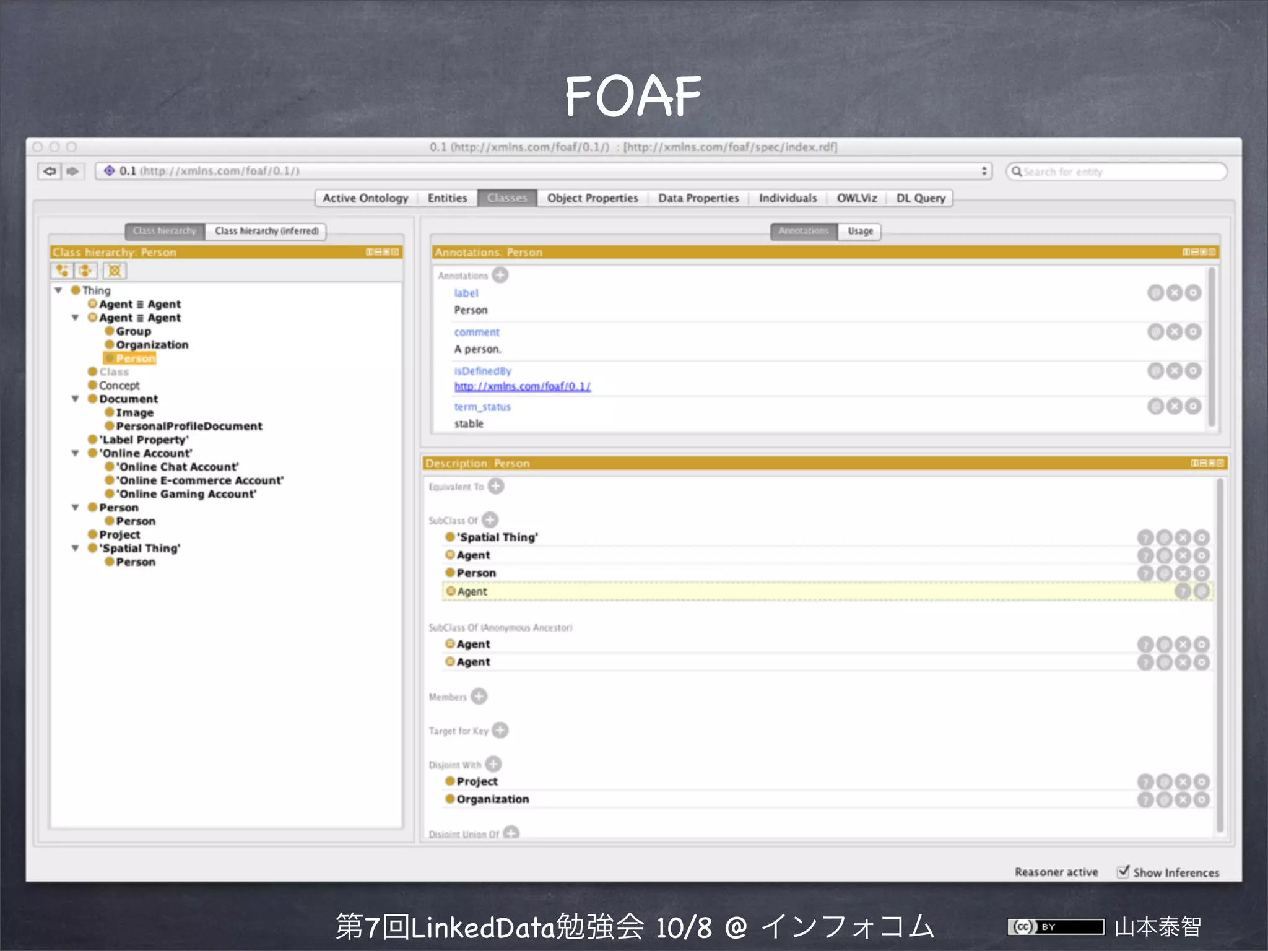Select the Classes tab
Image resolution: width=1268 pixels, height=951 pixels.
[507, 198]
